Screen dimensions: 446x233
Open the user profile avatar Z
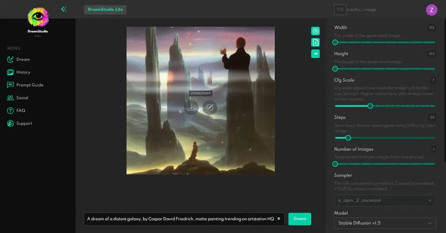tap(431, 9)
